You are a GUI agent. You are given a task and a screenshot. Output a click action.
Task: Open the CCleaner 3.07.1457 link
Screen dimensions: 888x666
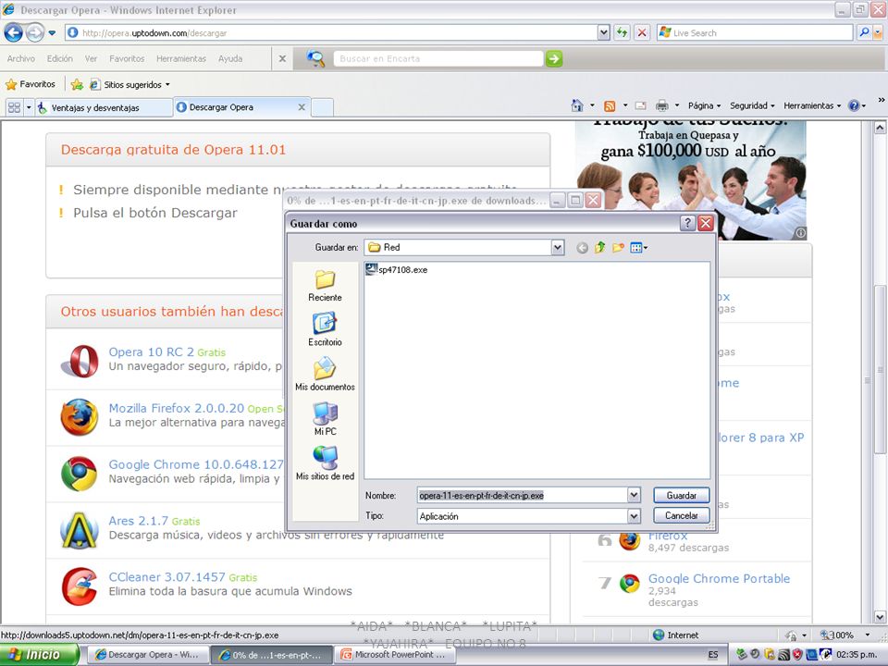coord(167,576)
